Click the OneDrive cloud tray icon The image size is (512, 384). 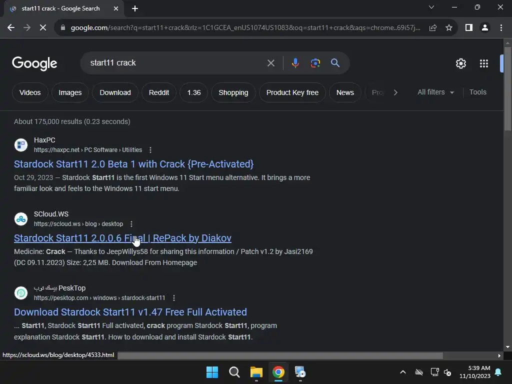[x=419, y=372]
